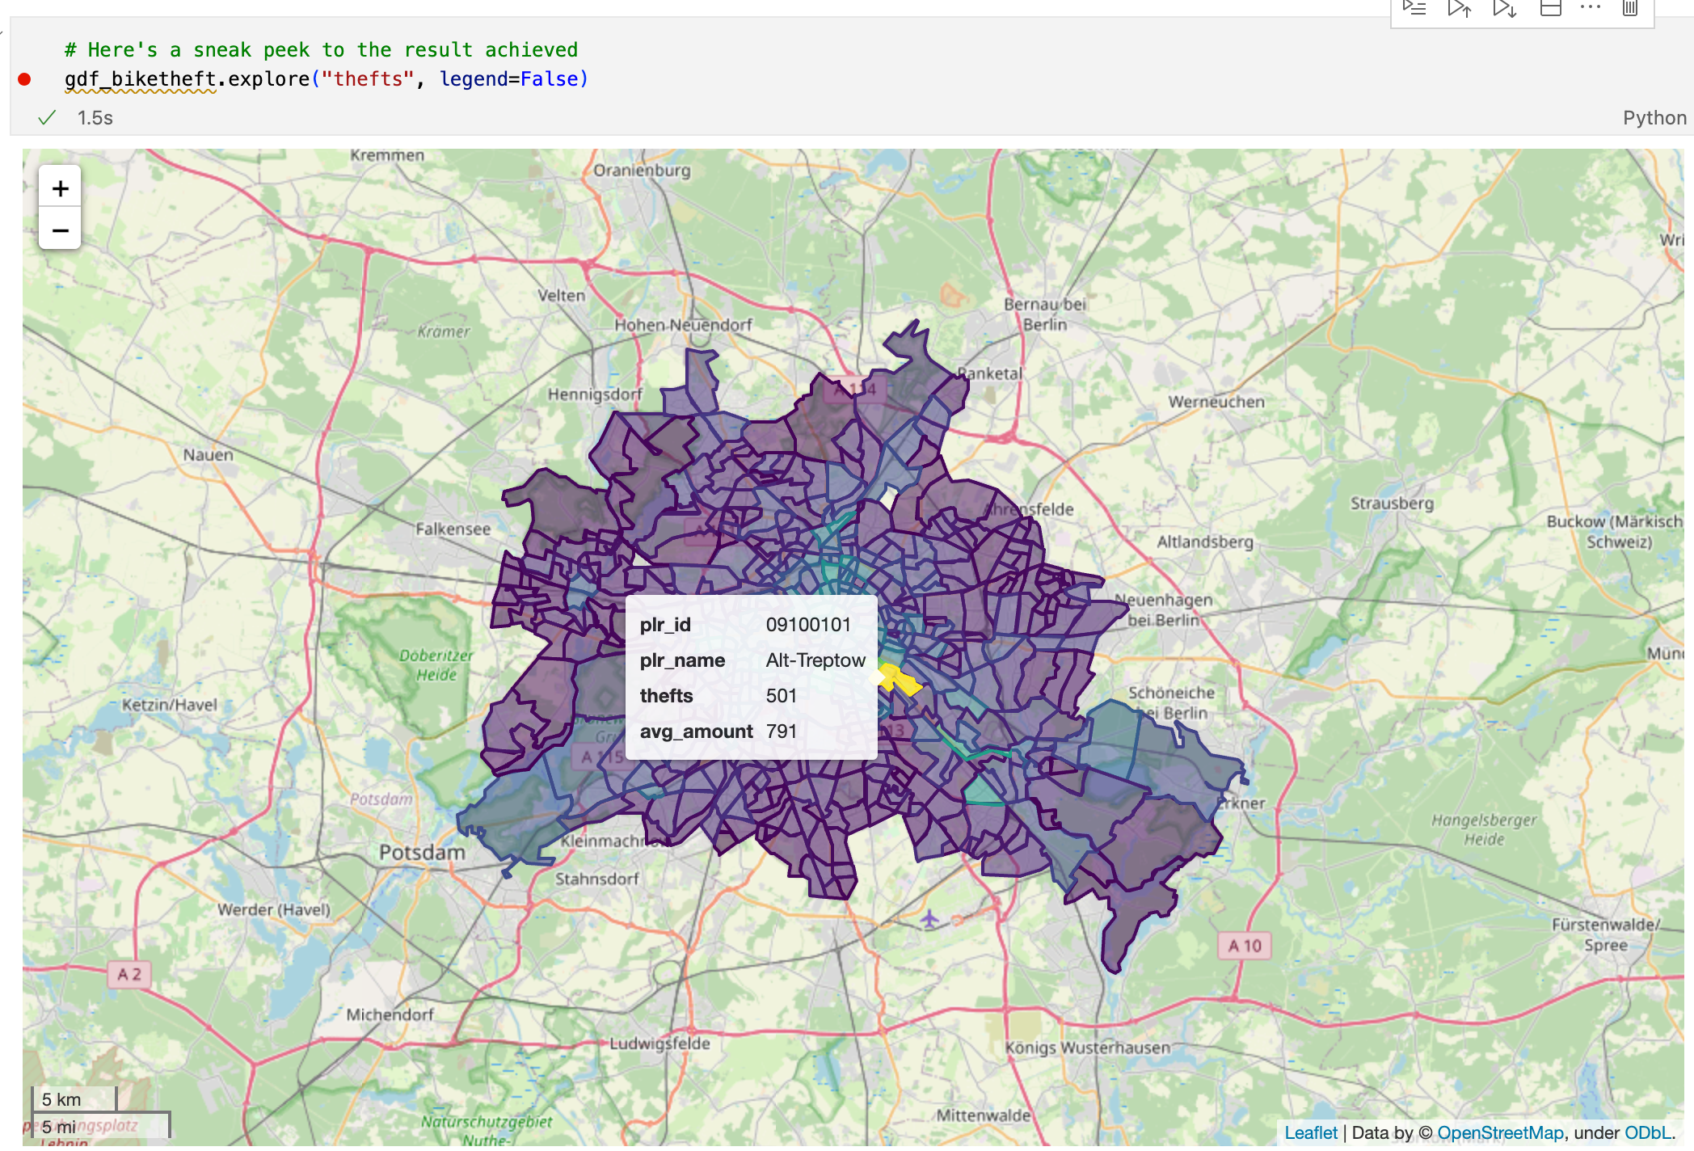Open the Python language mode selector
The width and height of the screenshot is (1694, 1151).
(1654, 118)
